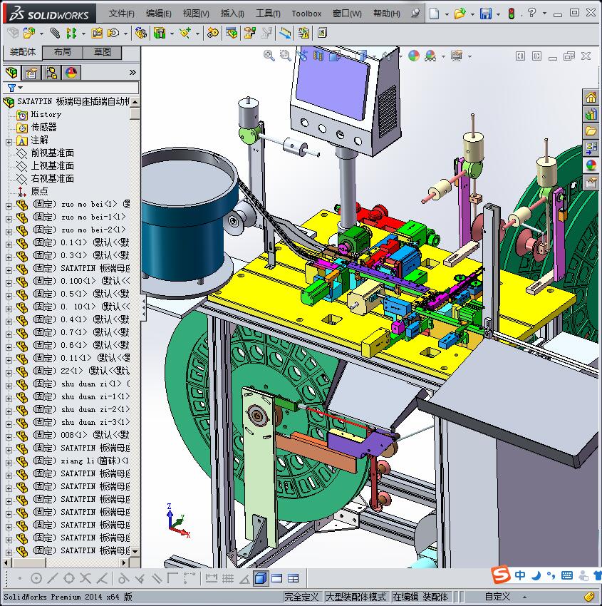602x606 pixels.
Task: Click the New document icon
Action: (434, 14)
